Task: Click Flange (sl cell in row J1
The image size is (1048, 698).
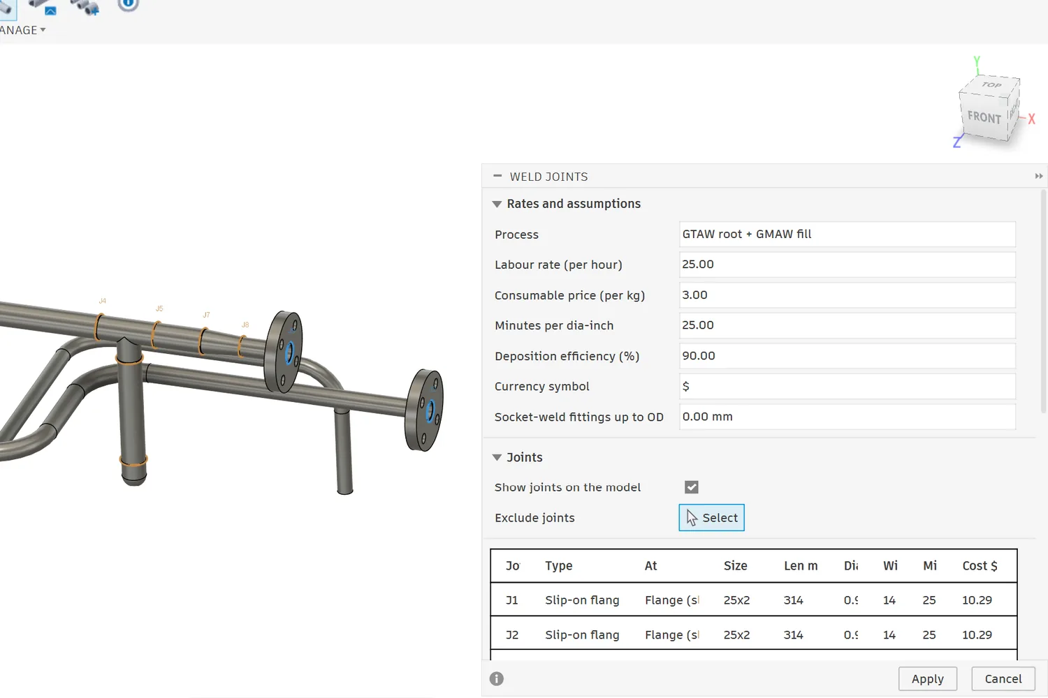Action: coord(672,600)
